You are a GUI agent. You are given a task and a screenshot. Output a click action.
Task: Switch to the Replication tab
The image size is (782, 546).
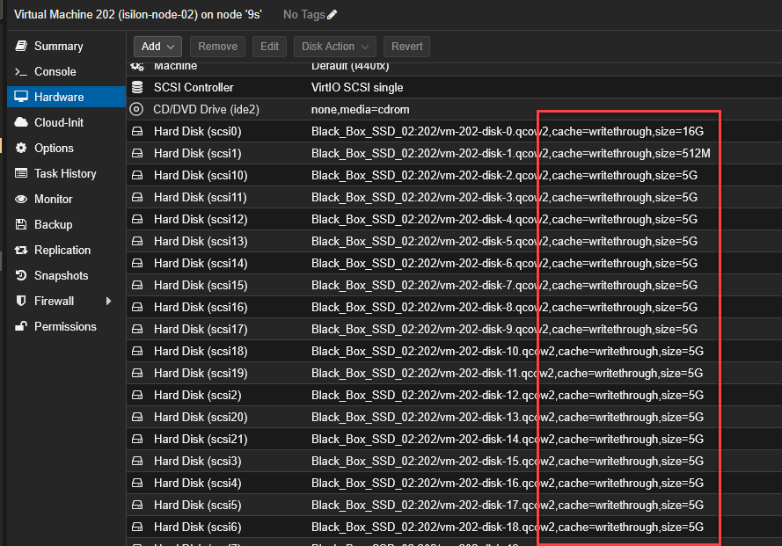click(62, 251)
